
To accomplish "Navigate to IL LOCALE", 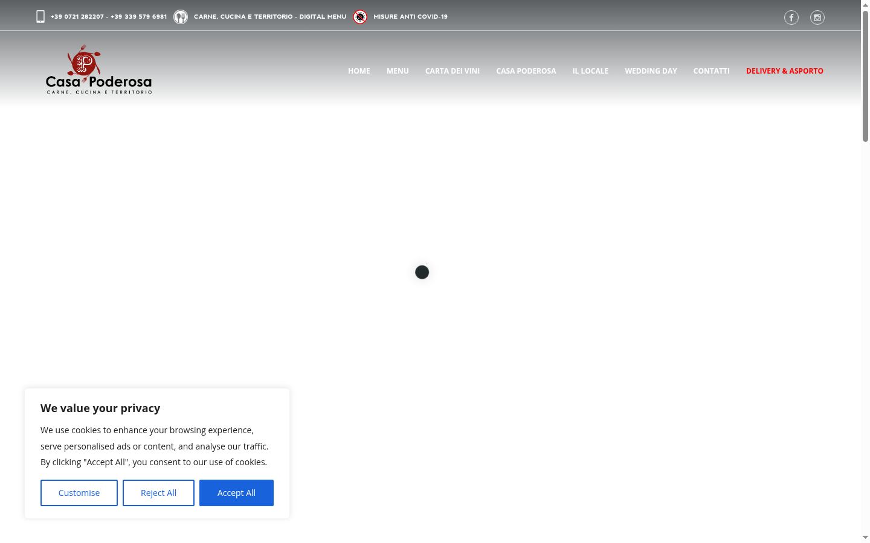I will 590,71.
